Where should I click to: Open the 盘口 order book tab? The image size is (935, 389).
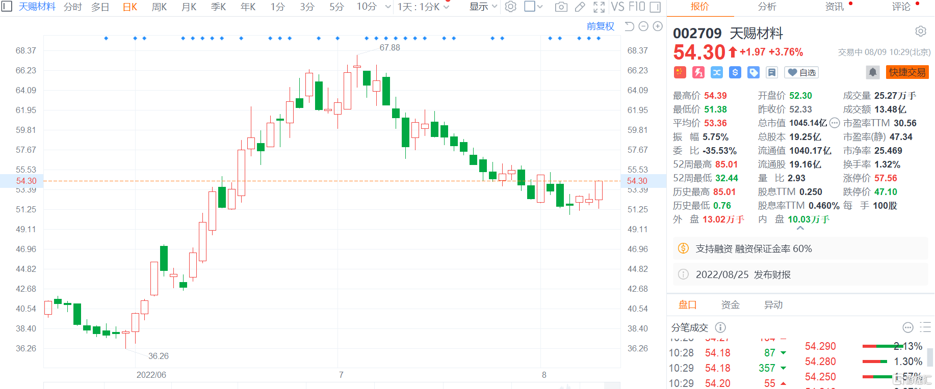coord(688,304)
